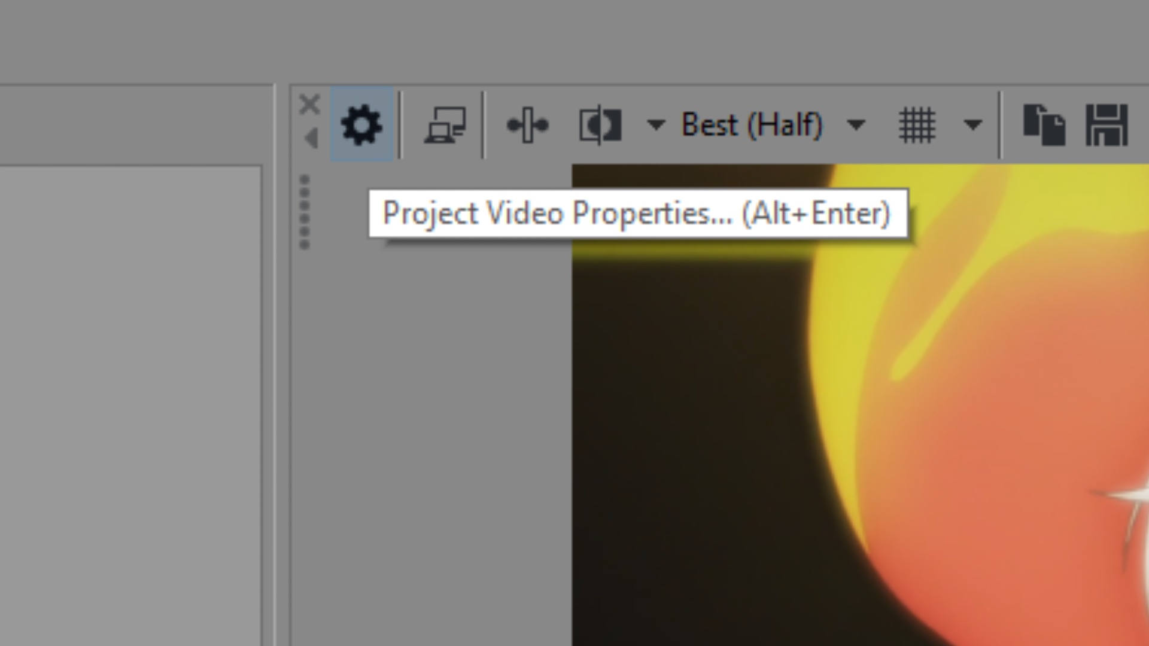Save snapshot to file floppy icon
Viewport: 1149px width, 646px height.
pyautogui.click(x=1106, y=124)
